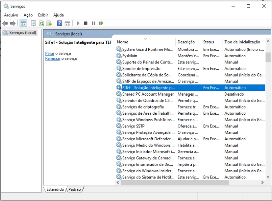Click gear icon of Serviços de criptografia
Viewport: 272px width, 201px height.
(x=119, y=107)
